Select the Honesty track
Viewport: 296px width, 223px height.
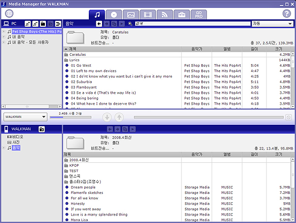(x=177, y=204)
